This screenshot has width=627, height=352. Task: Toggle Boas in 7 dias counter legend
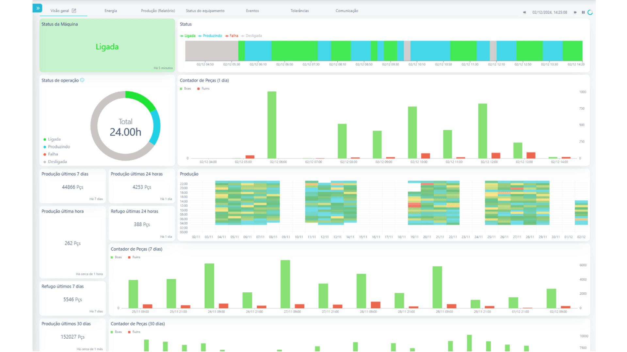[116, 257]
